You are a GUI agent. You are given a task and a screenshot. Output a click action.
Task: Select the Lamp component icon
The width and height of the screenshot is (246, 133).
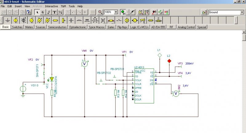click(x=127, y=20)
